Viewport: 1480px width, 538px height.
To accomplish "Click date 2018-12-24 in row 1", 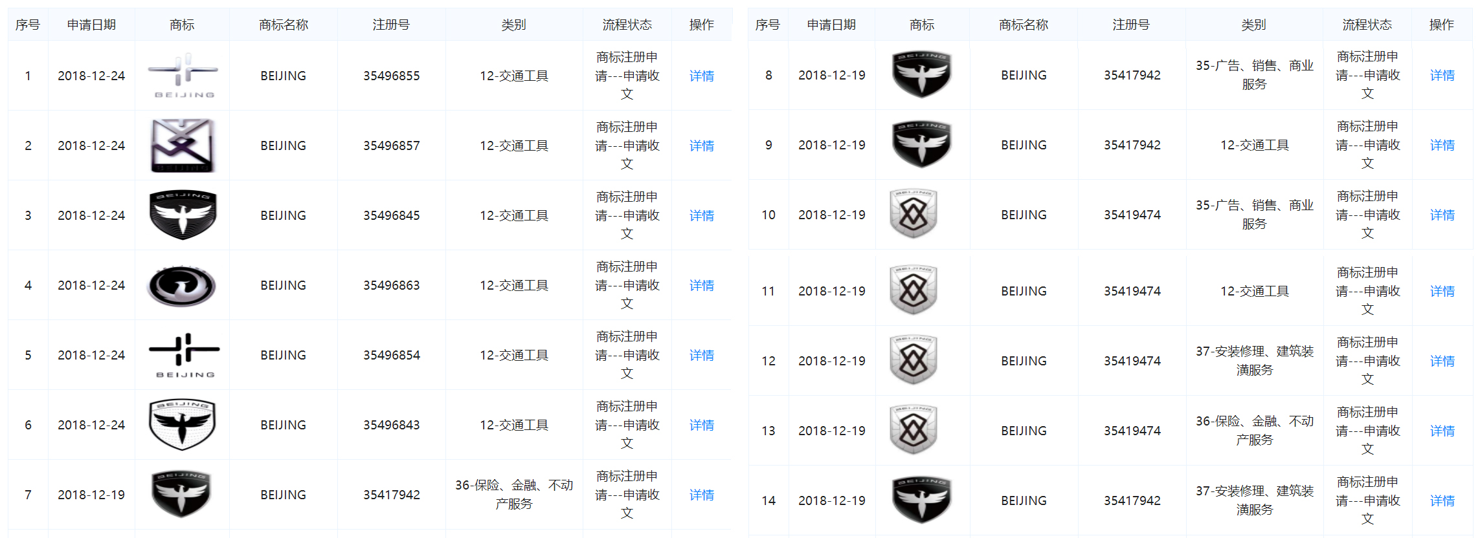I will 91,76.
